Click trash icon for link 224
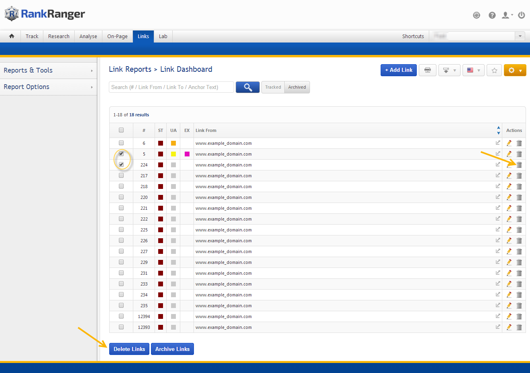This screenshot has width=530, height=373. (519, 165)
